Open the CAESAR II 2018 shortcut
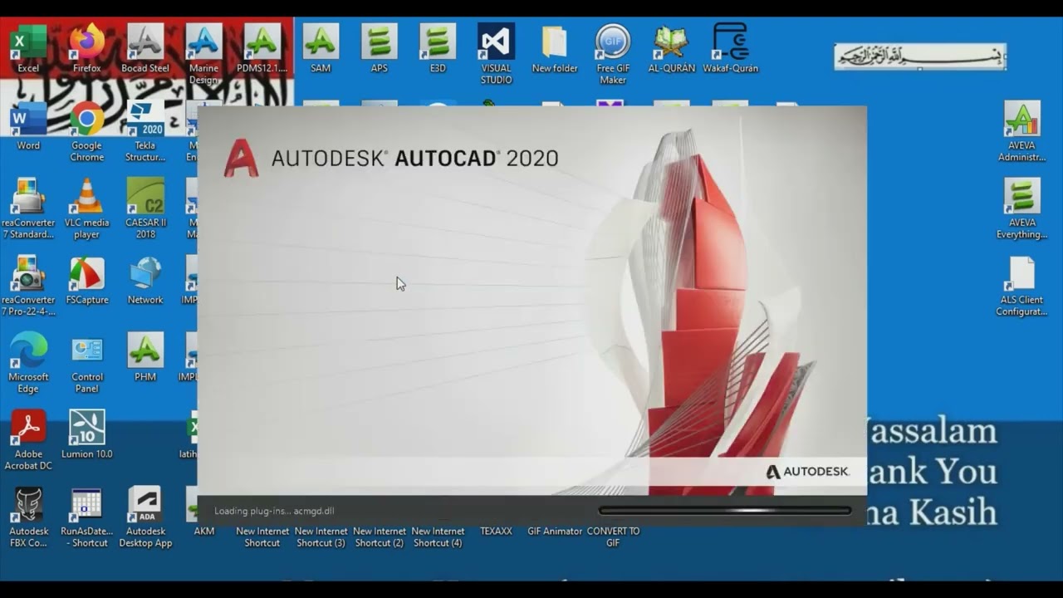1063x598 pixels. tap(145, 208)
